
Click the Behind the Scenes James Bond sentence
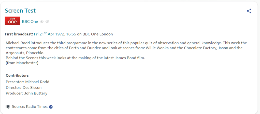click(x=75, y=58)
